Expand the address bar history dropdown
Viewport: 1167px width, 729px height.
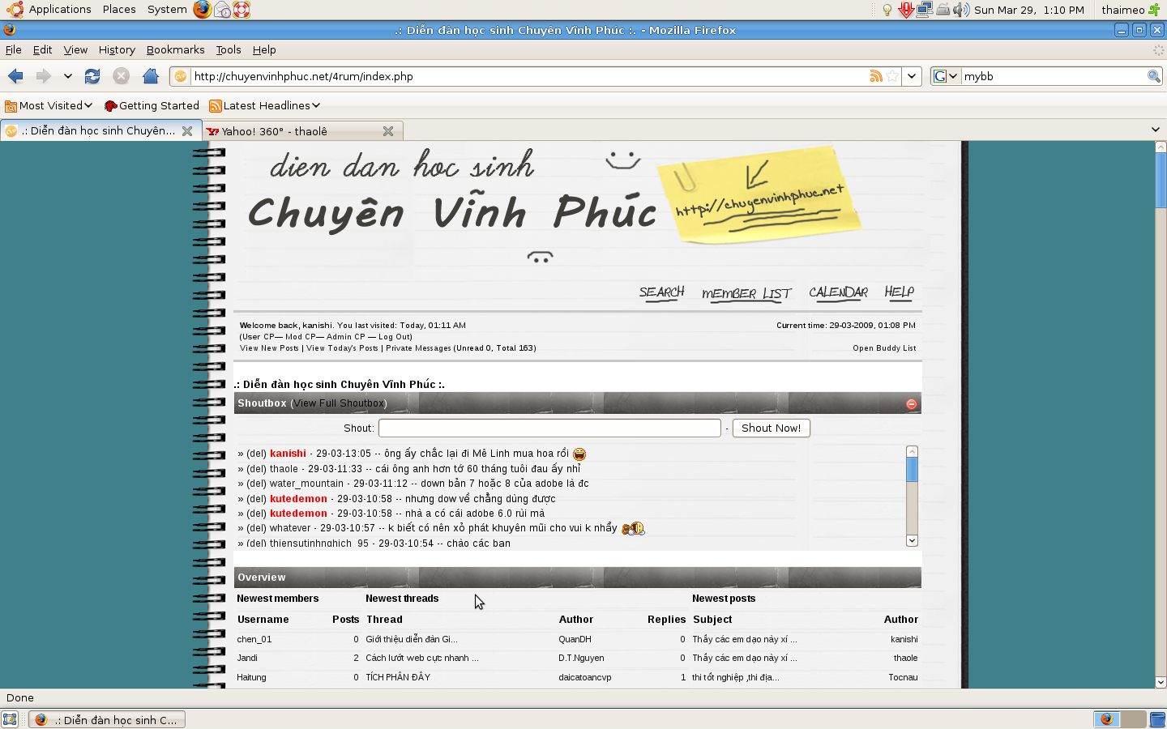pyautogui.click(x=912, y=76)
